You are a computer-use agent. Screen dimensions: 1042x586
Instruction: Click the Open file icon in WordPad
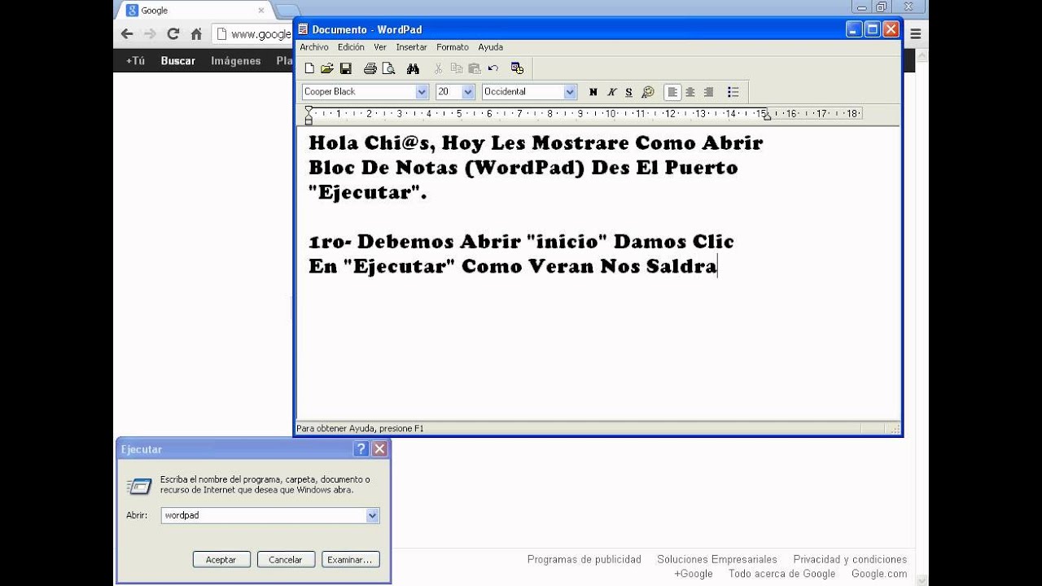point(327,68)
